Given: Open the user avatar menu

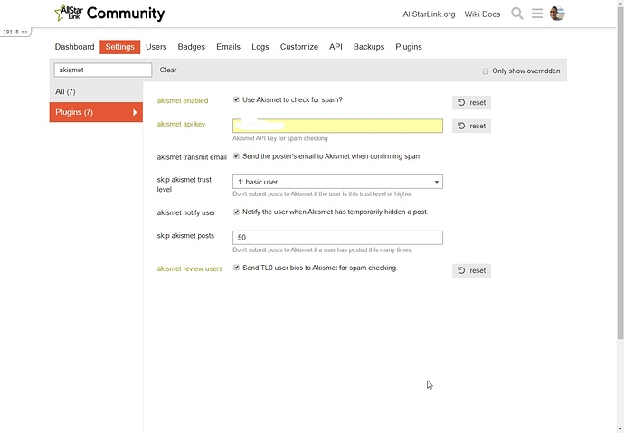Looking at the screenshot, I should 557,14.
